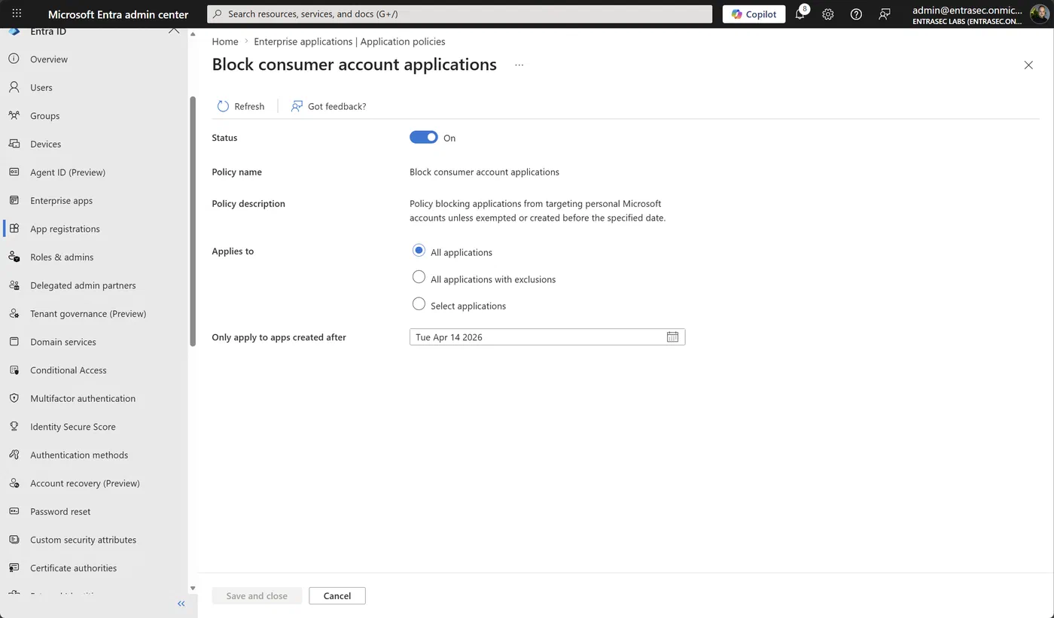Collapse the Entra ID sidebar section
1054x618 pixels.
click(x=174, y=31)
